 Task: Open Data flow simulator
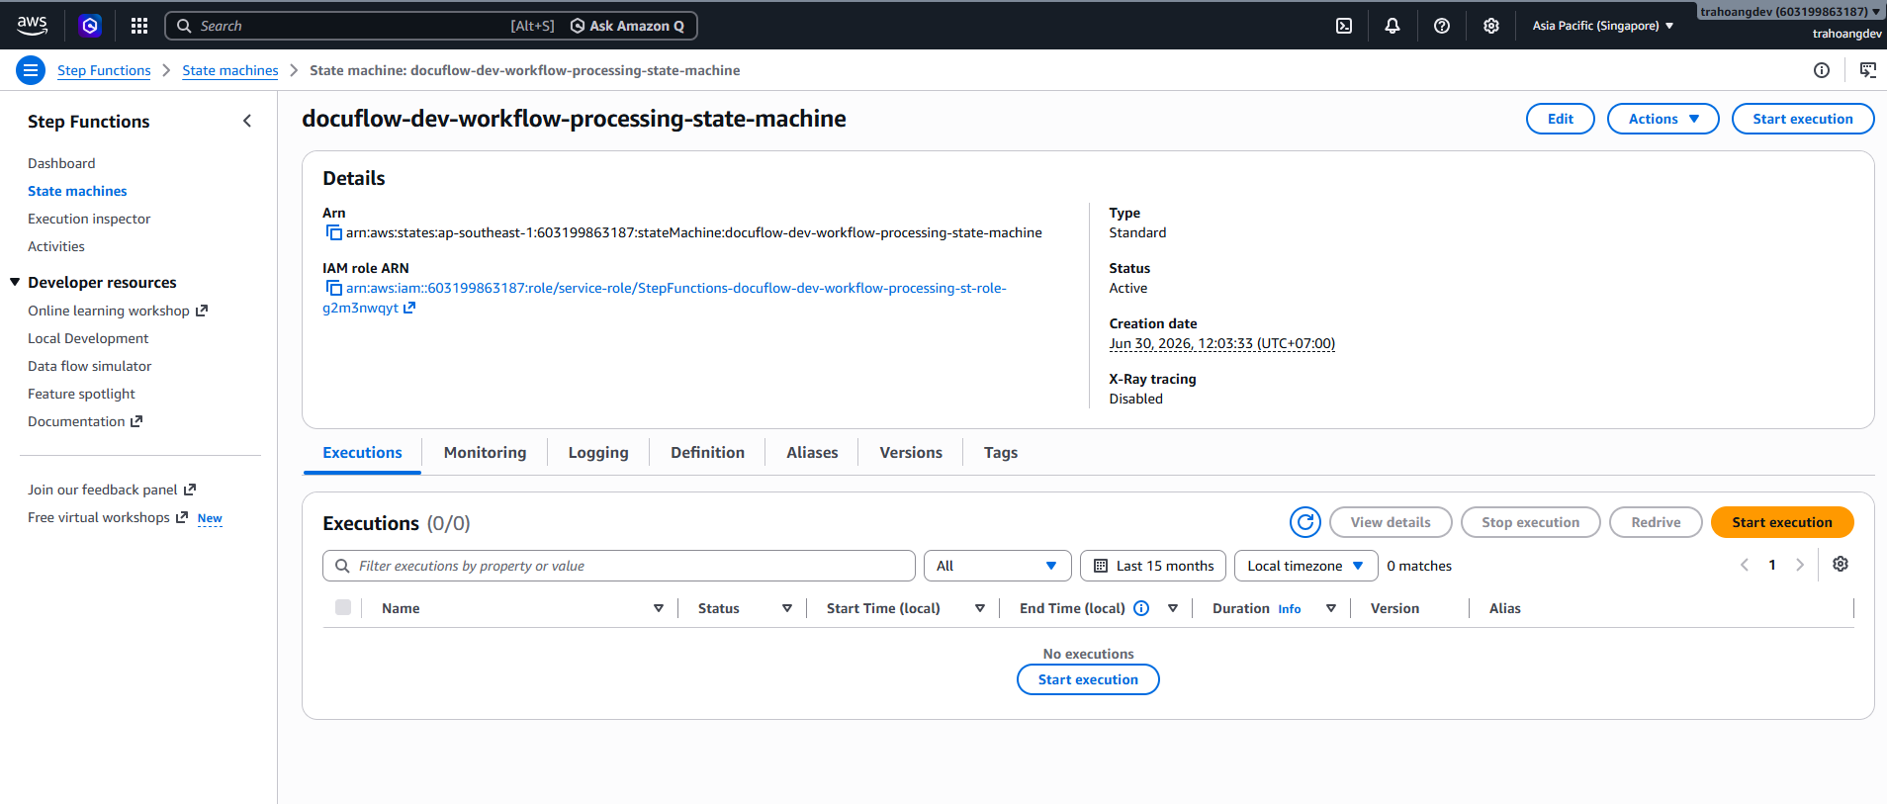[90, 366]
